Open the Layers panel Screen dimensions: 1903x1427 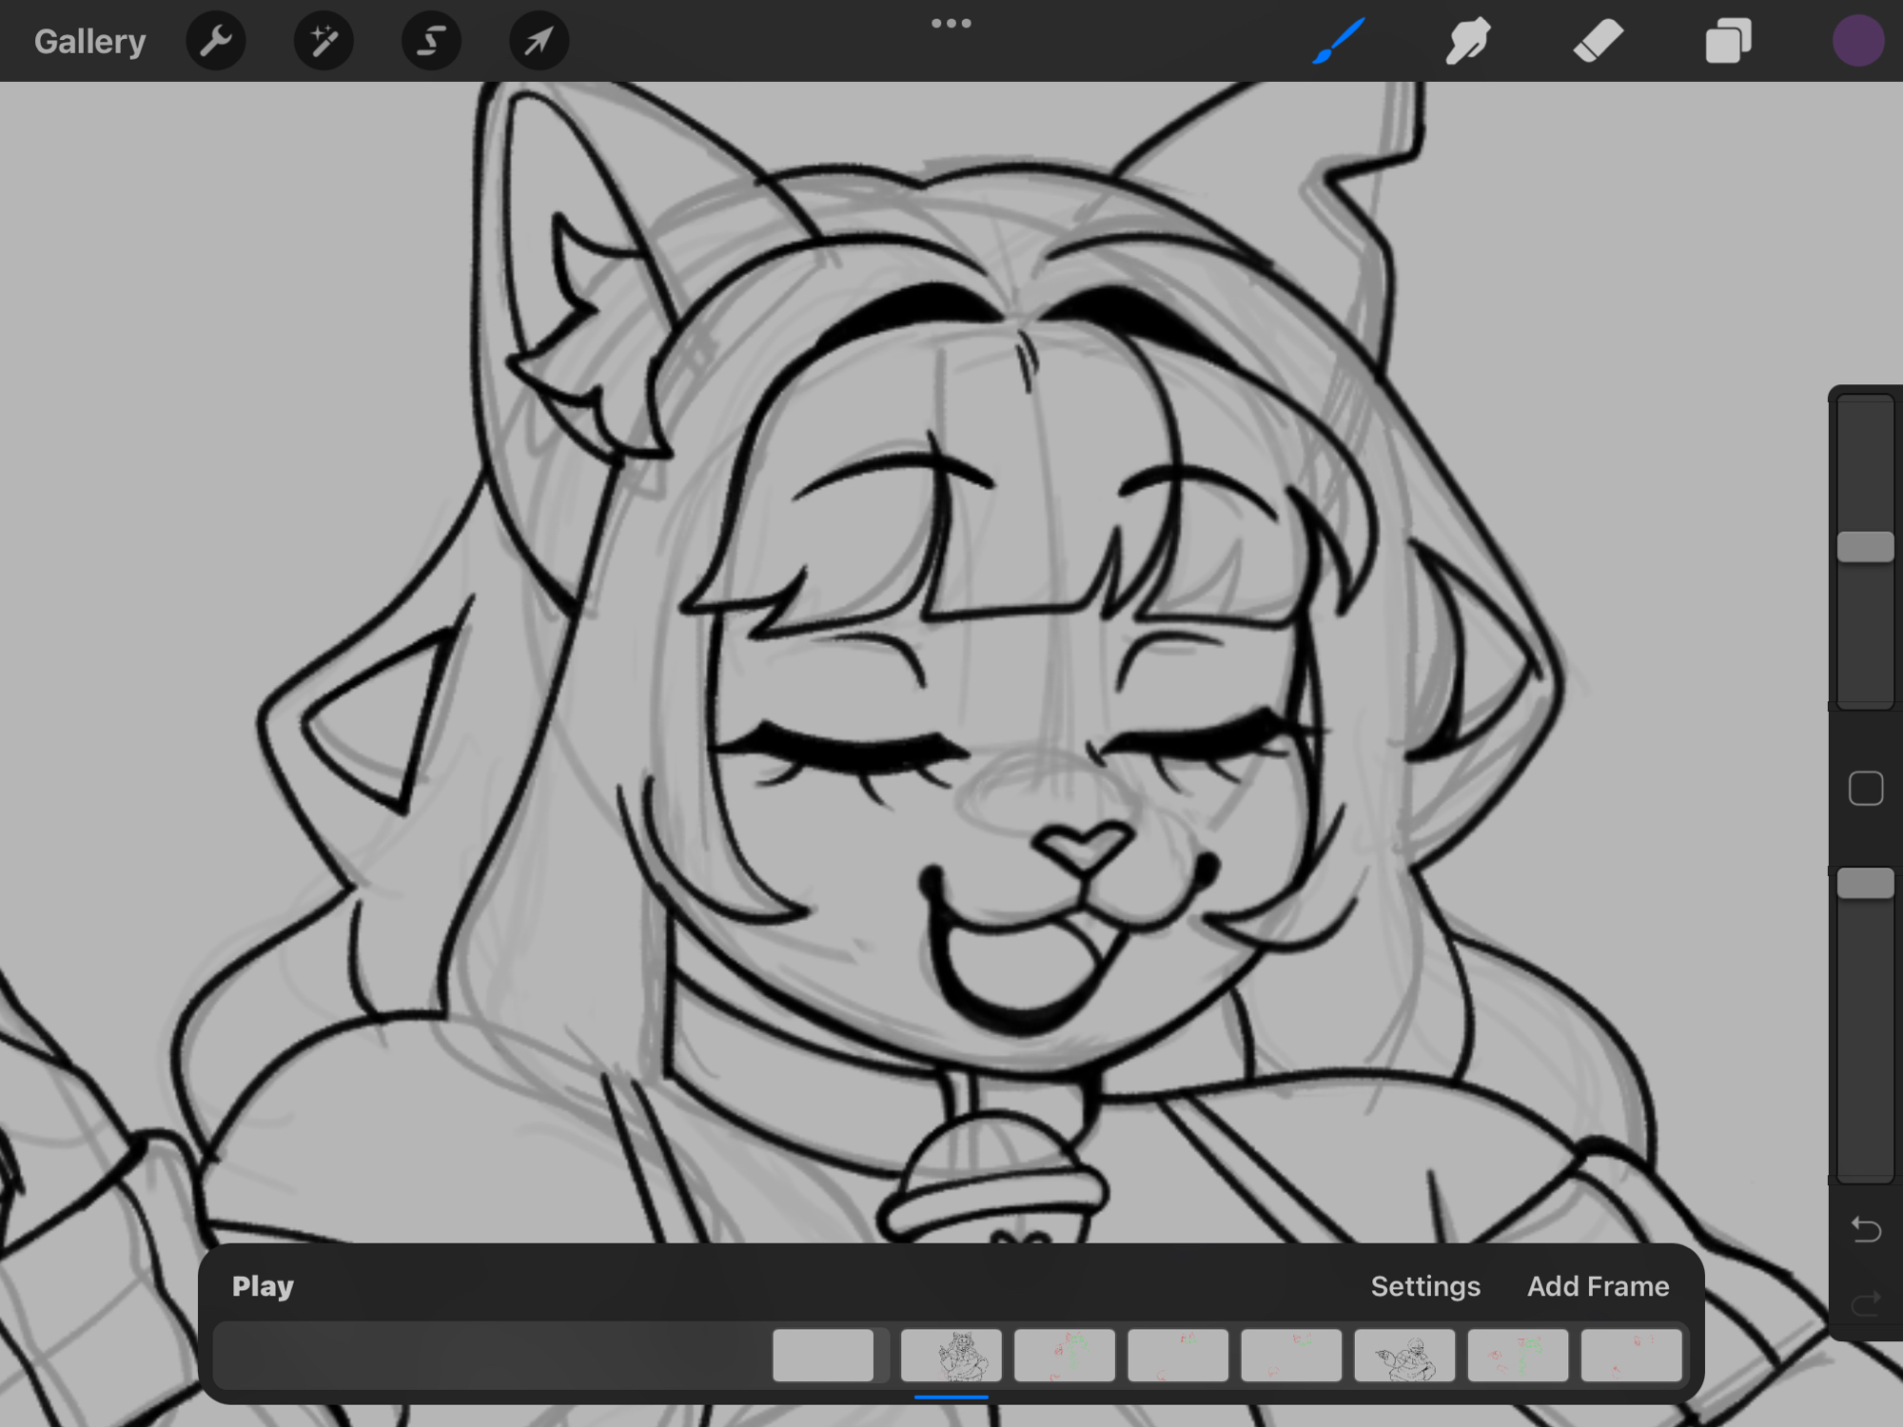[x=1728, y=41]
